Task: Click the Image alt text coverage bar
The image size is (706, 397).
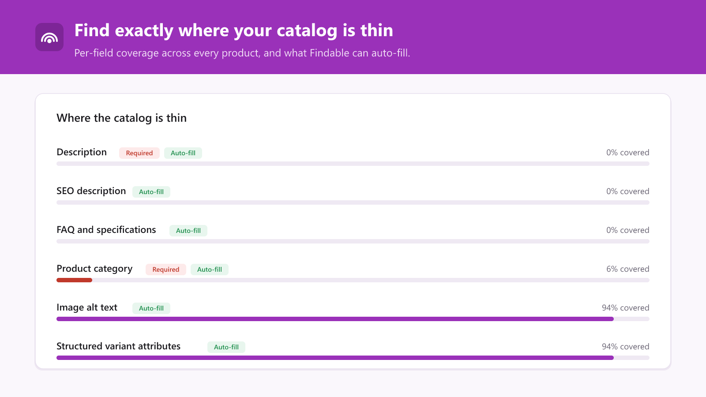Action: pyautogui.click(x=353, y=319)
